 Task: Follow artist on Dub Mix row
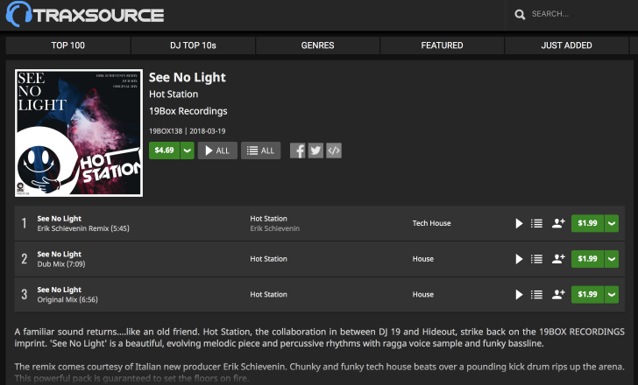click(x=558, y=259)
